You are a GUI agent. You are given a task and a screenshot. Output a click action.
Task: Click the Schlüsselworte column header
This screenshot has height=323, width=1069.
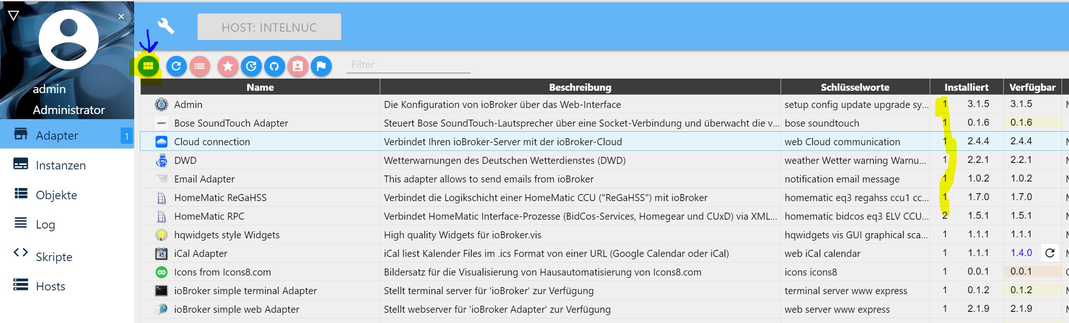click(x=855, y=87)
